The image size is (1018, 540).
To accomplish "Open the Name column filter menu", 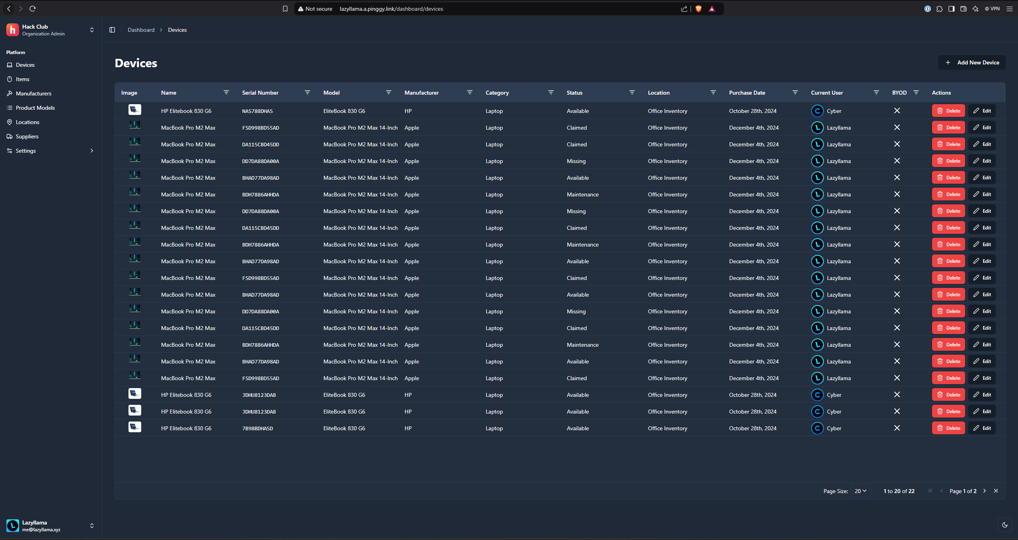I will [x=226, y=92].
